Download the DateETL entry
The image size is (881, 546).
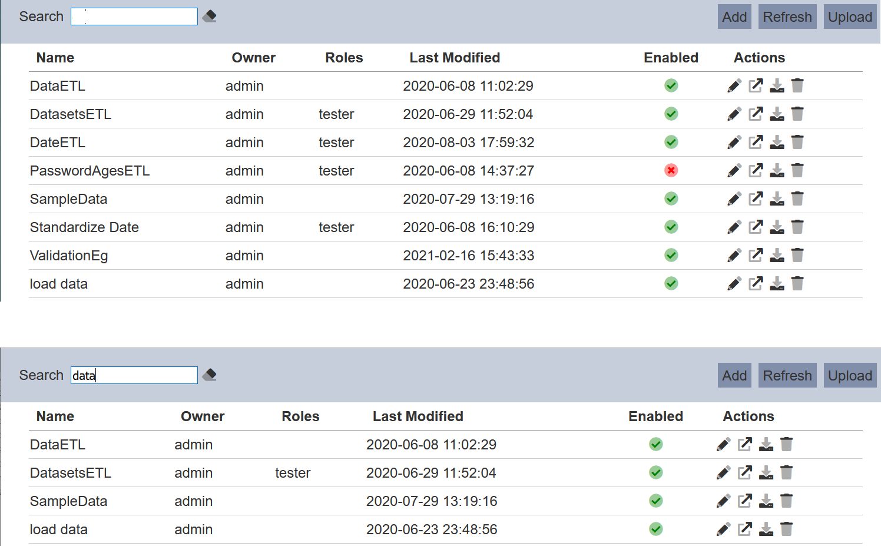coord(777,143)
